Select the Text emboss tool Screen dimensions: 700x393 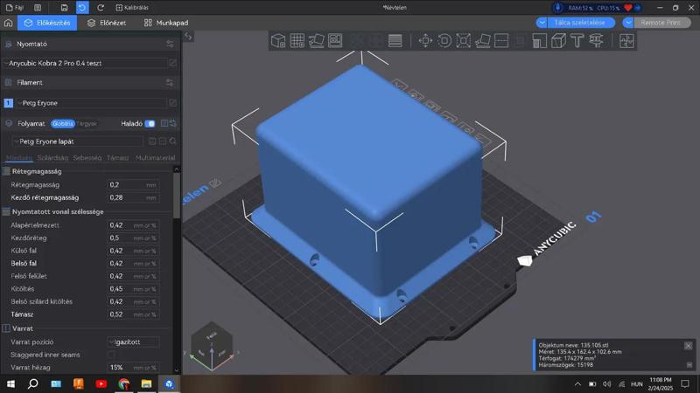tap(577, 41)
